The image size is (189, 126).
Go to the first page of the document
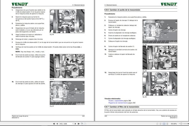tap(54, 124)
